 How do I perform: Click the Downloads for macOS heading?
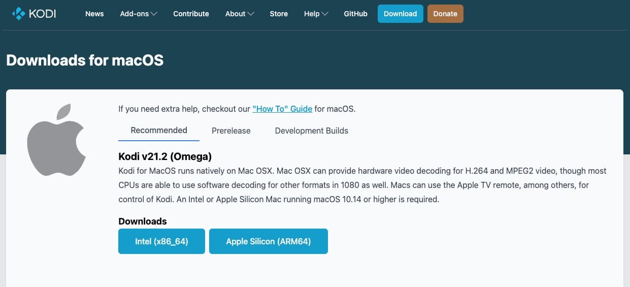click(85, 60)
